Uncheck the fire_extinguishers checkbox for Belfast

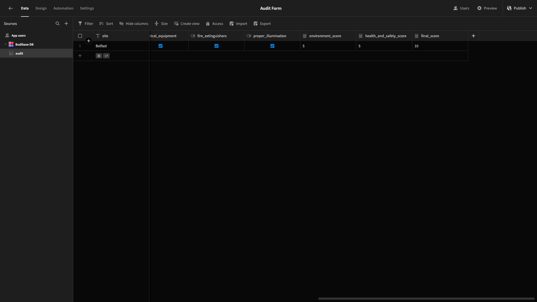click(x=216, y=46)
